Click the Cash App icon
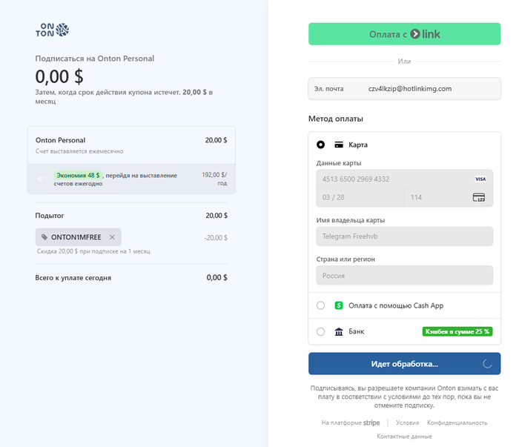Screen dimensions: 519x447 (339, 305)
